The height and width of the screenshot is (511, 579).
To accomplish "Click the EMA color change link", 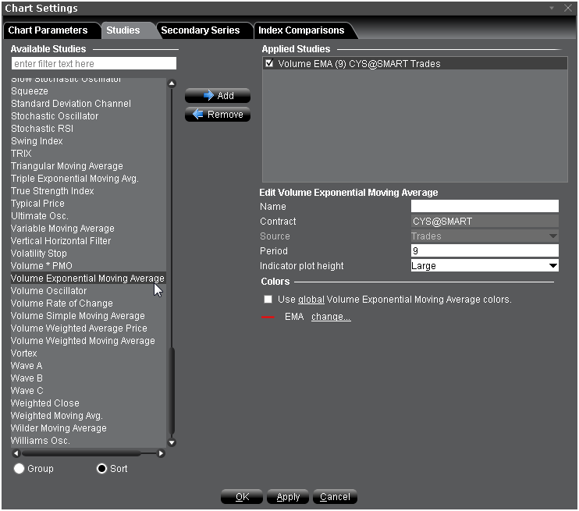I will (x=331, y=317).
